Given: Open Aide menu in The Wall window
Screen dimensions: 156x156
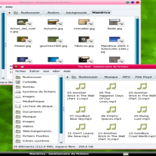Looking at the screenshot, I should click(x=67, y=71).
